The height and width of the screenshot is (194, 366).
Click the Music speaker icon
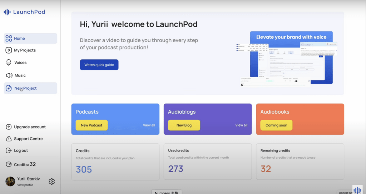point(9,75)
